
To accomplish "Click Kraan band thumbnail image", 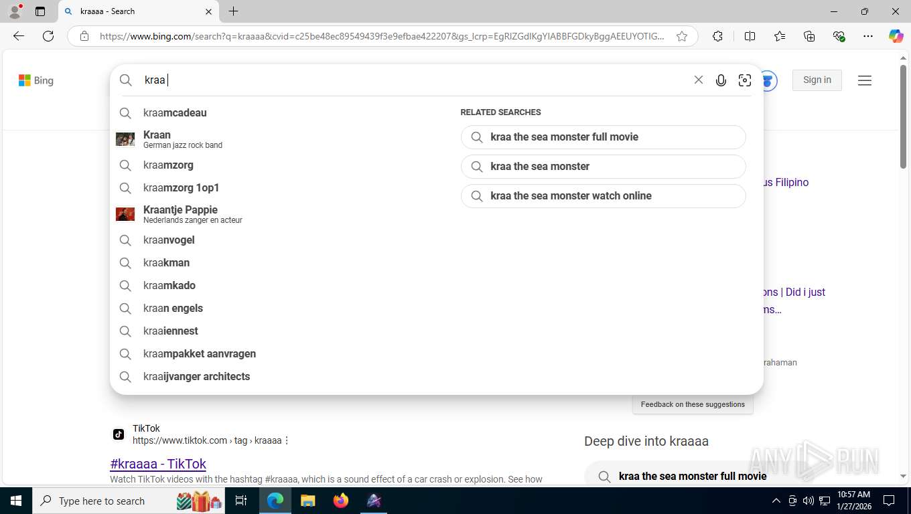I will coord(125,139).
